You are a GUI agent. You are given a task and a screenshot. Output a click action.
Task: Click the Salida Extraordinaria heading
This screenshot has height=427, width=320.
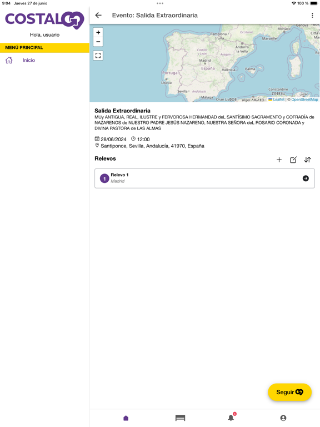[x=122, y=111]
